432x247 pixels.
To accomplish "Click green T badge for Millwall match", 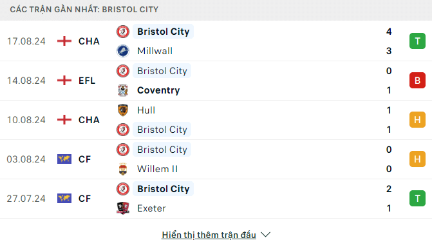I will (x=417, y=41).
